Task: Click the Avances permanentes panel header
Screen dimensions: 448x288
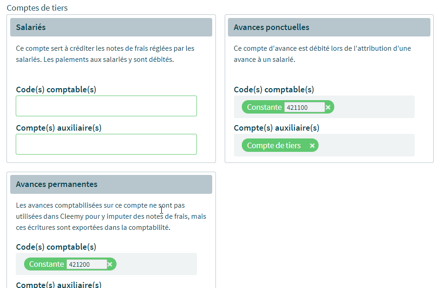Action: point(111,184)
